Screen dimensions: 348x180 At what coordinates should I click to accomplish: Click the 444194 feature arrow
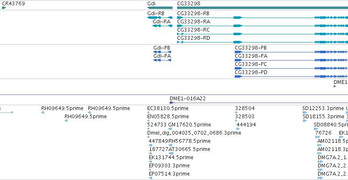[238, 129]
